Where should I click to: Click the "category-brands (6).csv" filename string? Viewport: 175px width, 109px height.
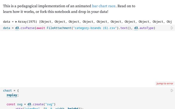point(94,28)
